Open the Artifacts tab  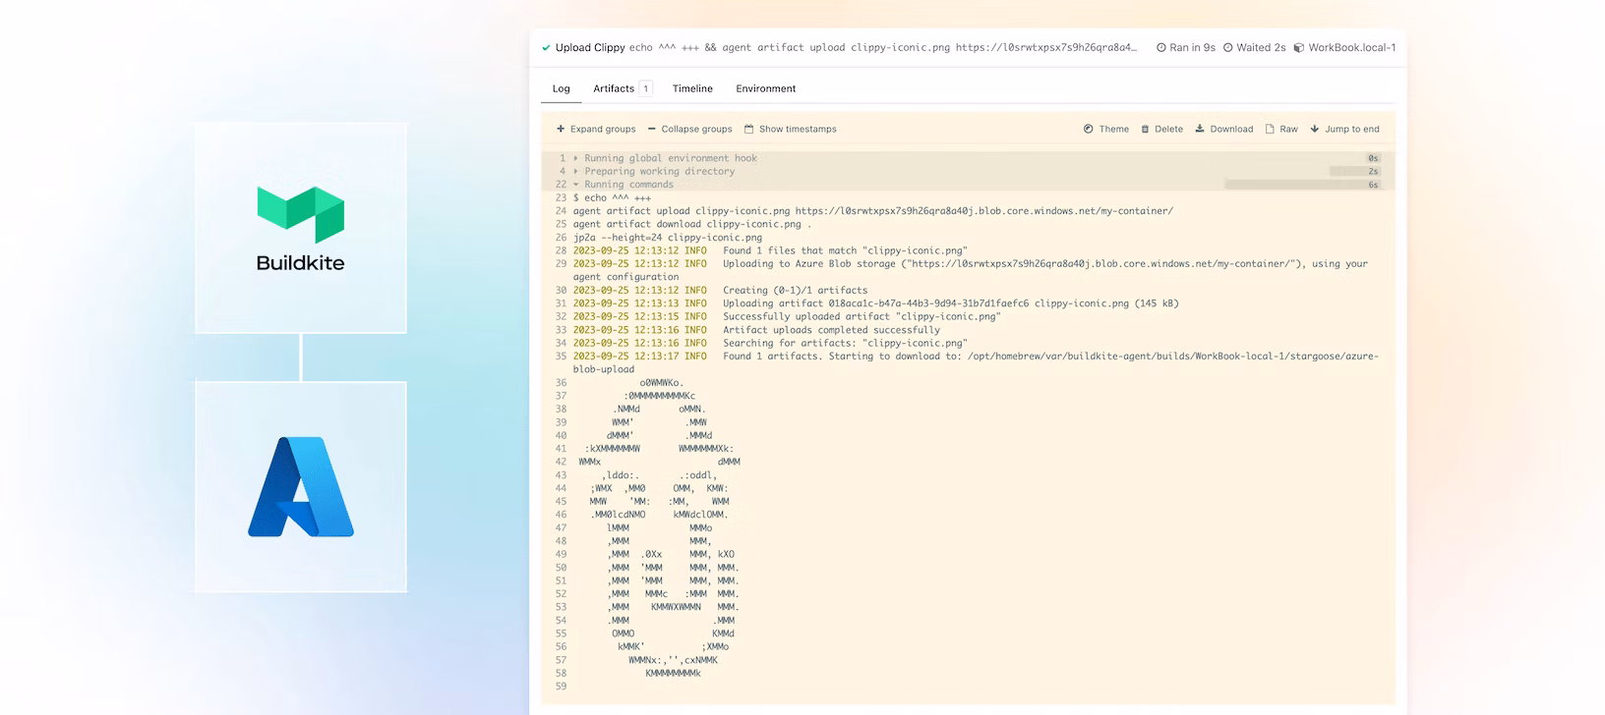tap(614, 88)
